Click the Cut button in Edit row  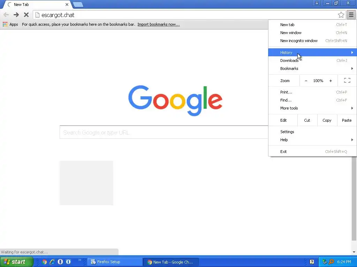307,120
